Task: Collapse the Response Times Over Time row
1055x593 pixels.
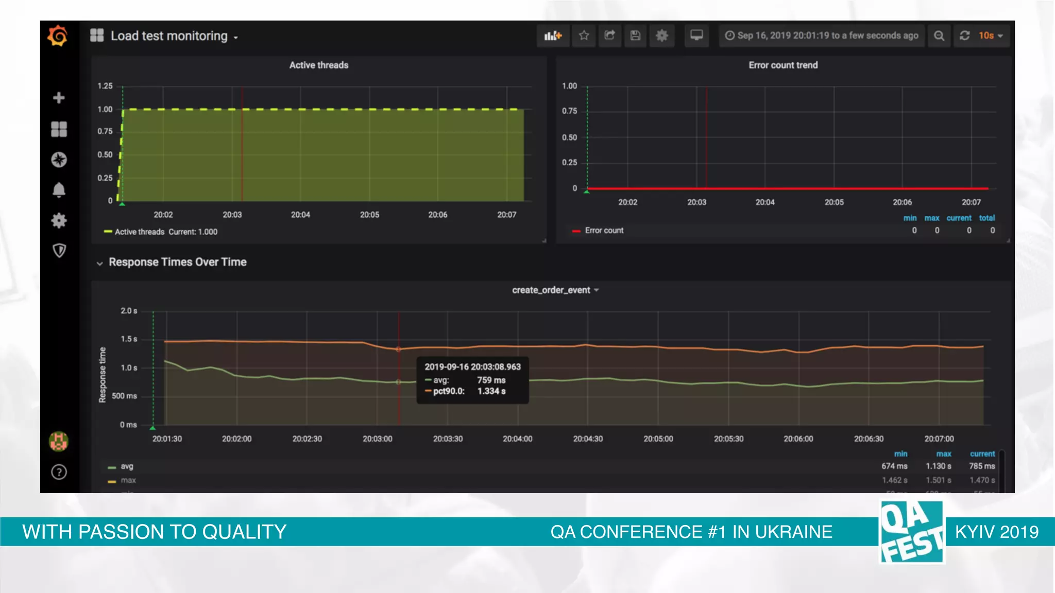Action: pos(177,263)
